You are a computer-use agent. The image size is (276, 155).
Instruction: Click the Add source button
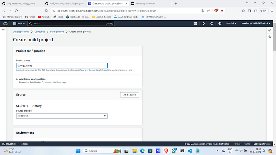(129, 95)
